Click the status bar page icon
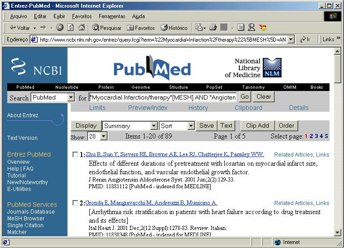Viewport: 344px width, 248px height. pyautogui.click(x=6, y=242)
